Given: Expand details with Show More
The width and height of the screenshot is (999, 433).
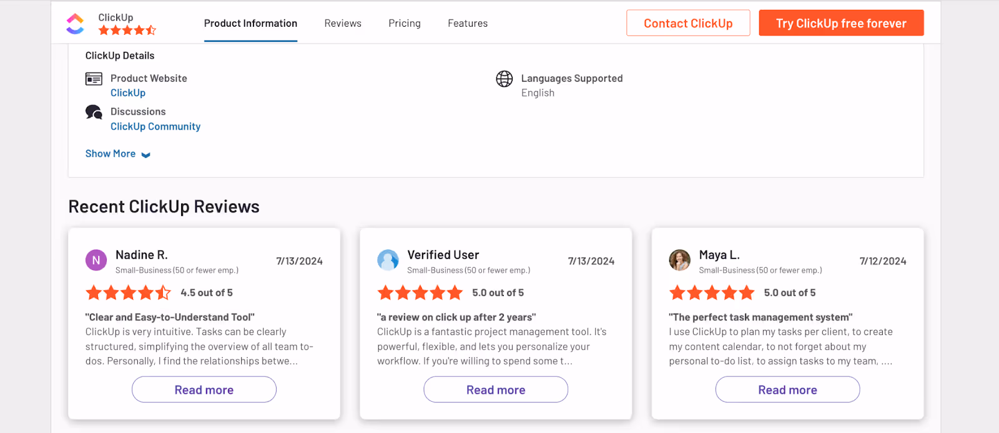Looking at the screenshot, I should click(117, 154).
